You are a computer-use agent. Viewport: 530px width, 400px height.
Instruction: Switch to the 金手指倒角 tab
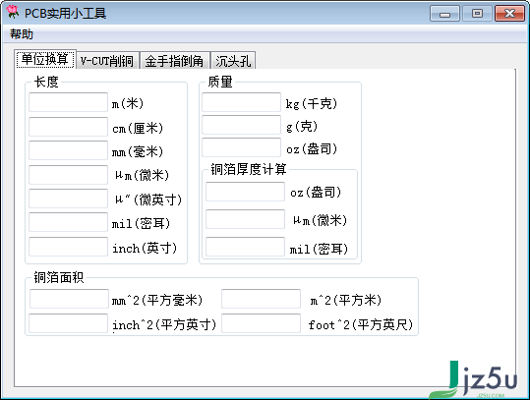tap(174, 61)
